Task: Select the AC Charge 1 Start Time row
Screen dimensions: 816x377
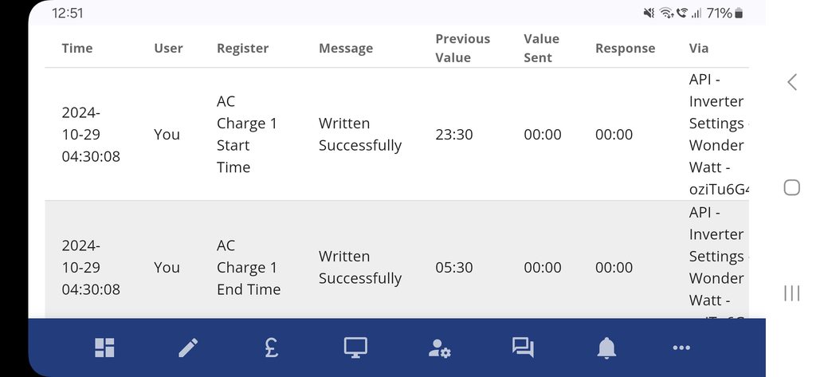Action: 247,135
